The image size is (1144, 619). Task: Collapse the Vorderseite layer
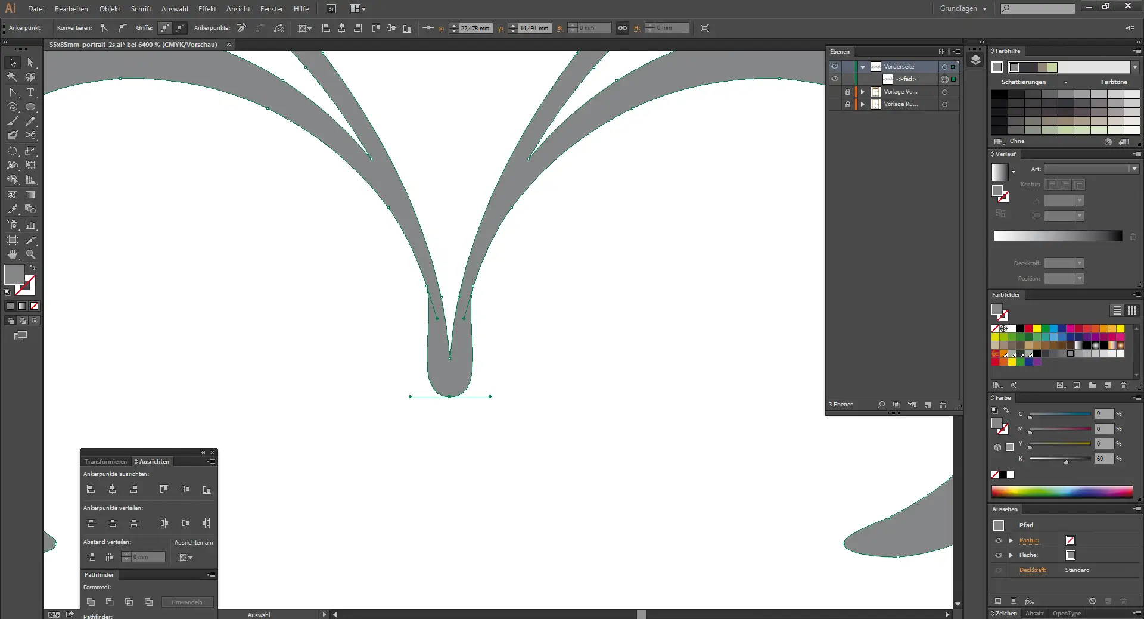point(862,66)
